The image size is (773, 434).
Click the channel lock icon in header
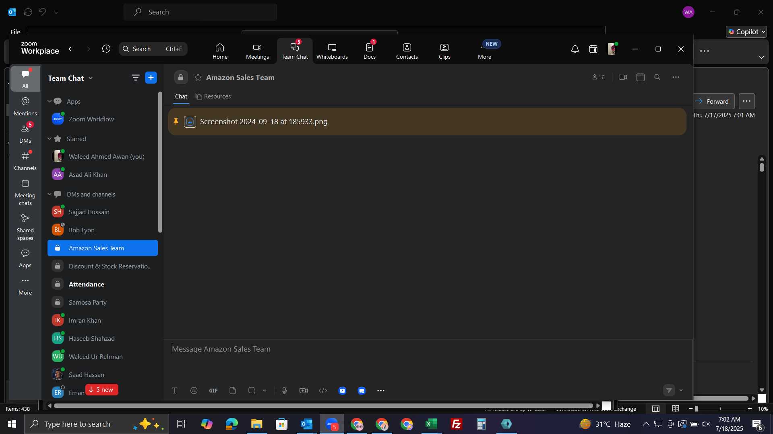(x=181, y=78)
